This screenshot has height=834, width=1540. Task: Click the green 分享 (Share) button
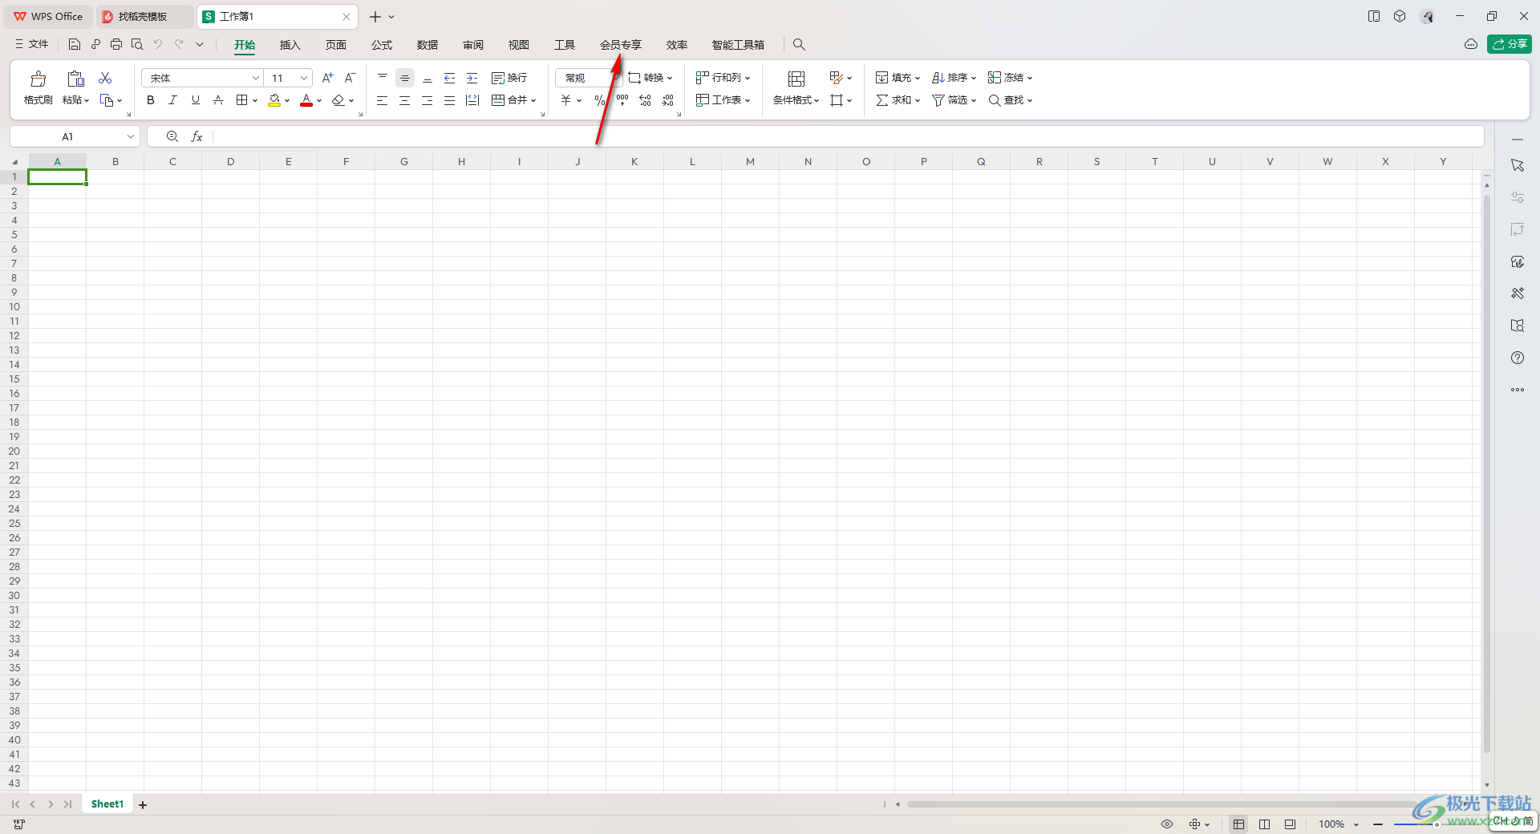pos(1509,44)
